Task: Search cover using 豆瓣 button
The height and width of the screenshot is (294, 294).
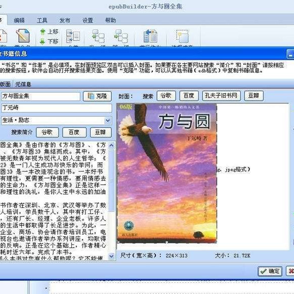Action: click(254, 96)
